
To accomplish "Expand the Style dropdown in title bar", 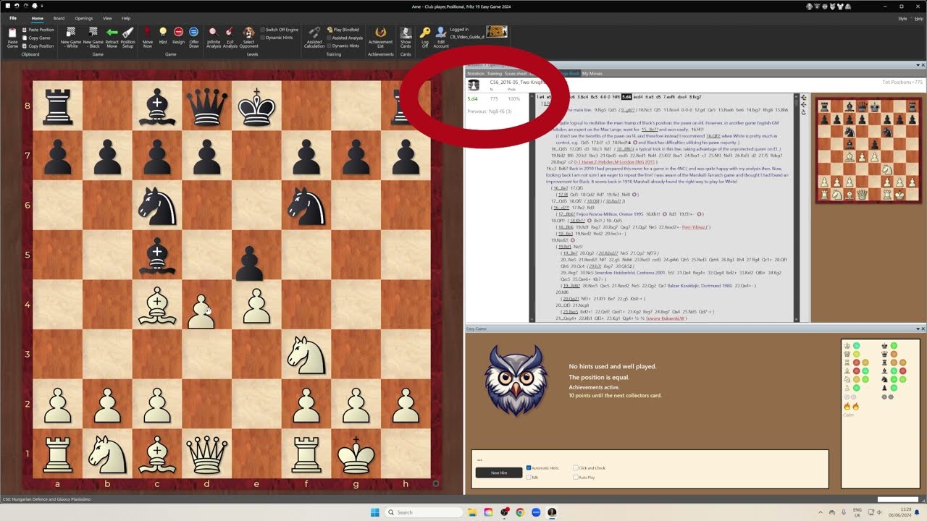I will click(x=905, y=18).
